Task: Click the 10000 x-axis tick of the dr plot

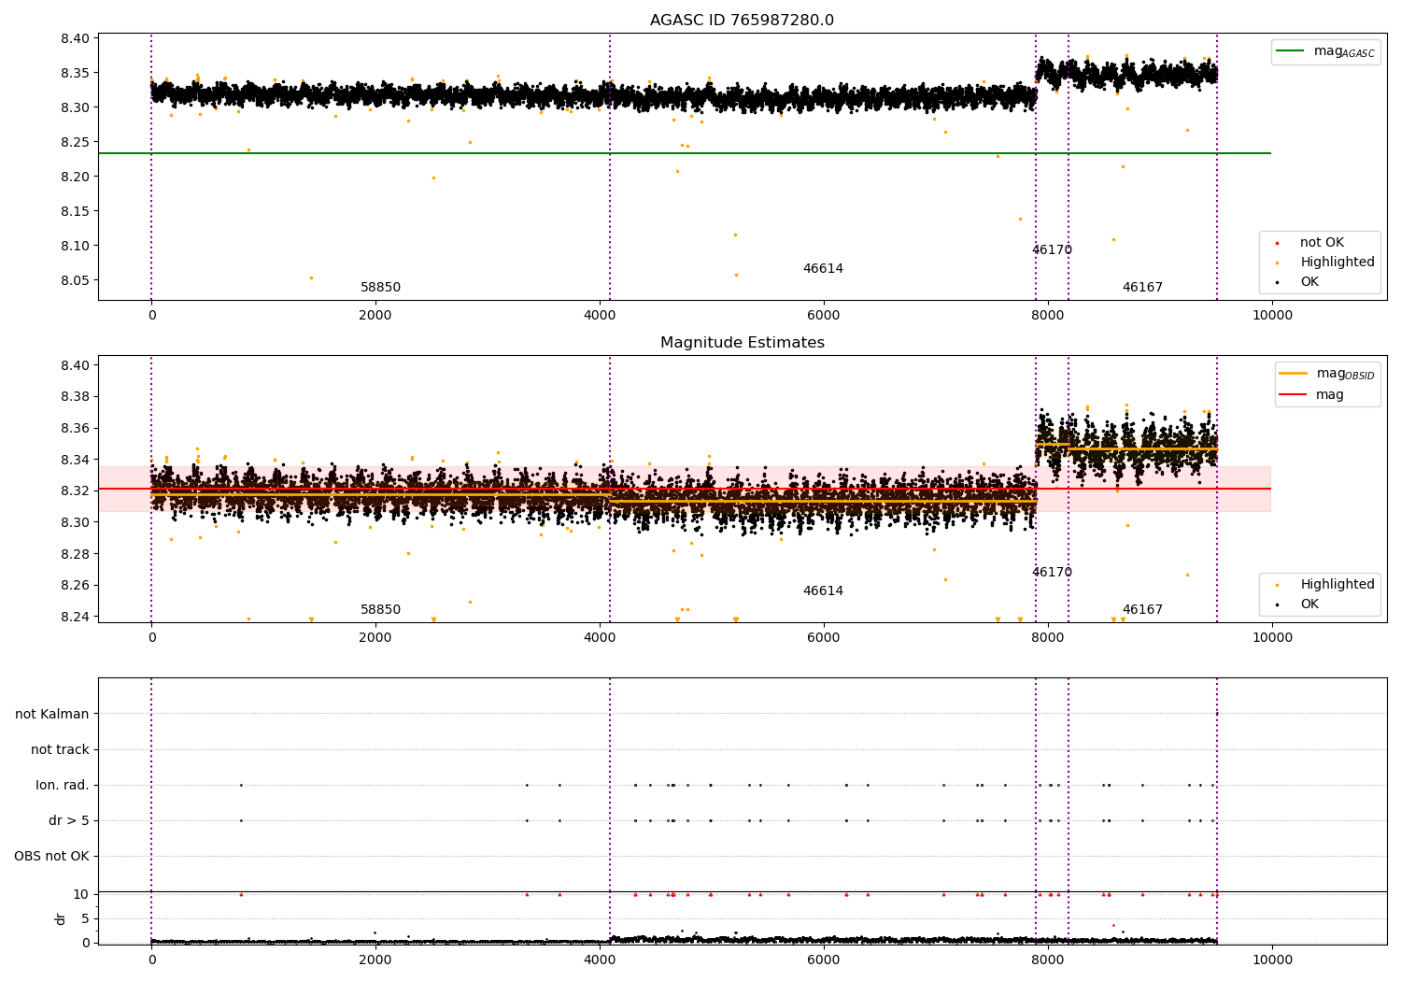Action: (1272, 960)
